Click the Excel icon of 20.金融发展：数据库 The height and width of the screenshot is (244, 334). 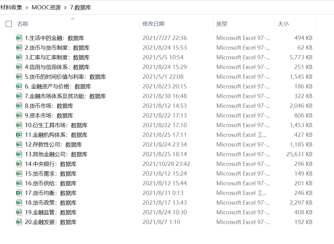point(19,222)
